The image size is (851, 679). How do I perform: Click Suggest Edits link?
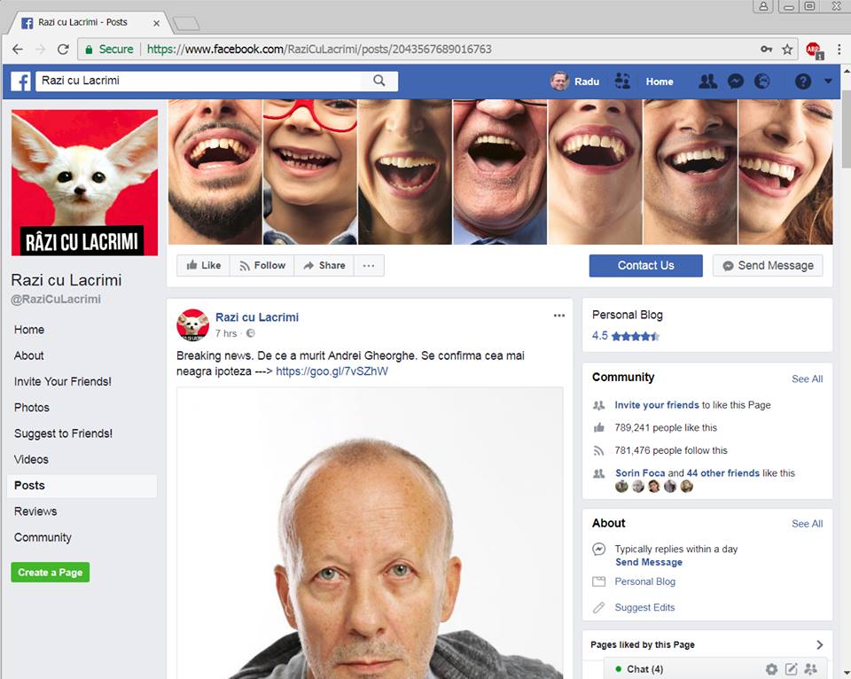644,608
